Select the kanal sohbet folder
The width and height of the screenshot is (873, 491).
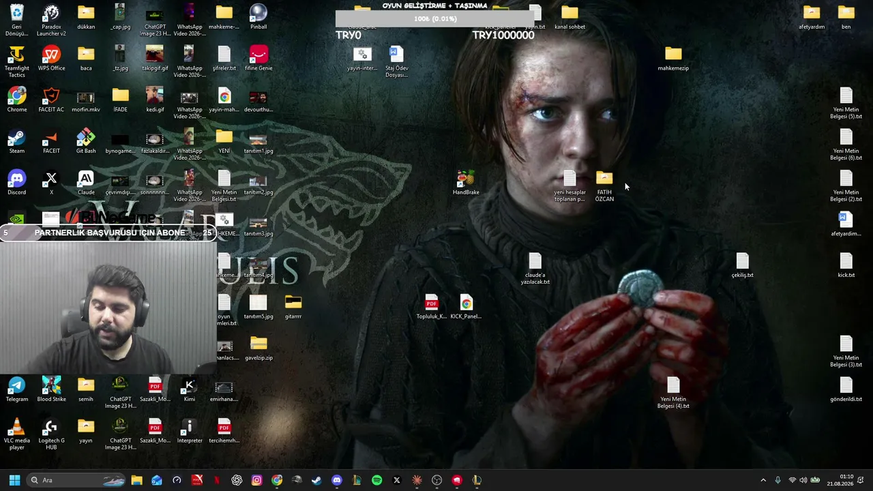569,17
